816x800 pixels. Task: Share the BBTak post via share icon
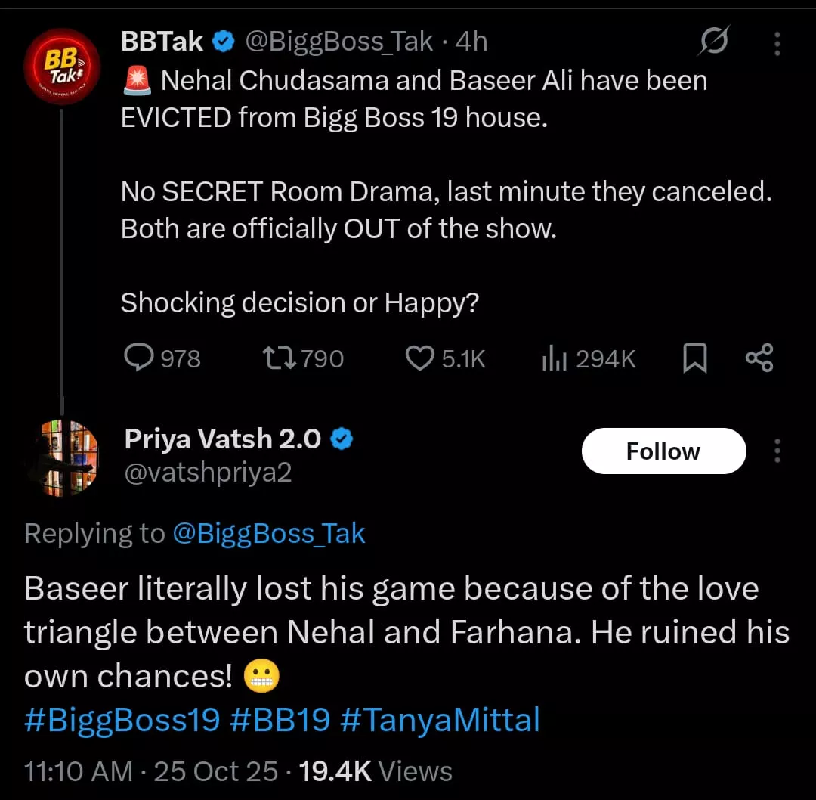pos(759,358)
